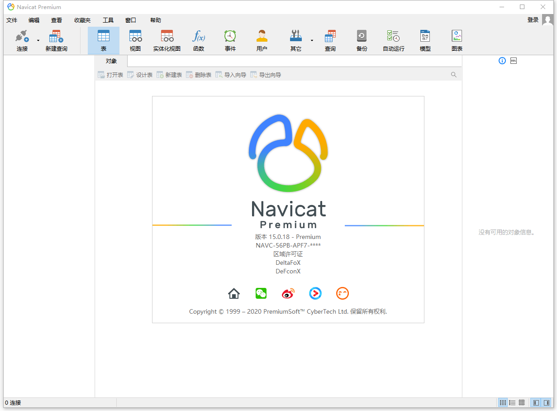Select the 表 (Tables) view icon
Screen dimensions: 557x411
point(104,40)
